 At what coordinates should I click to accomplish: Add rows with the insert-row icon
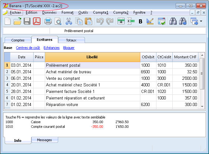point(121,21)
